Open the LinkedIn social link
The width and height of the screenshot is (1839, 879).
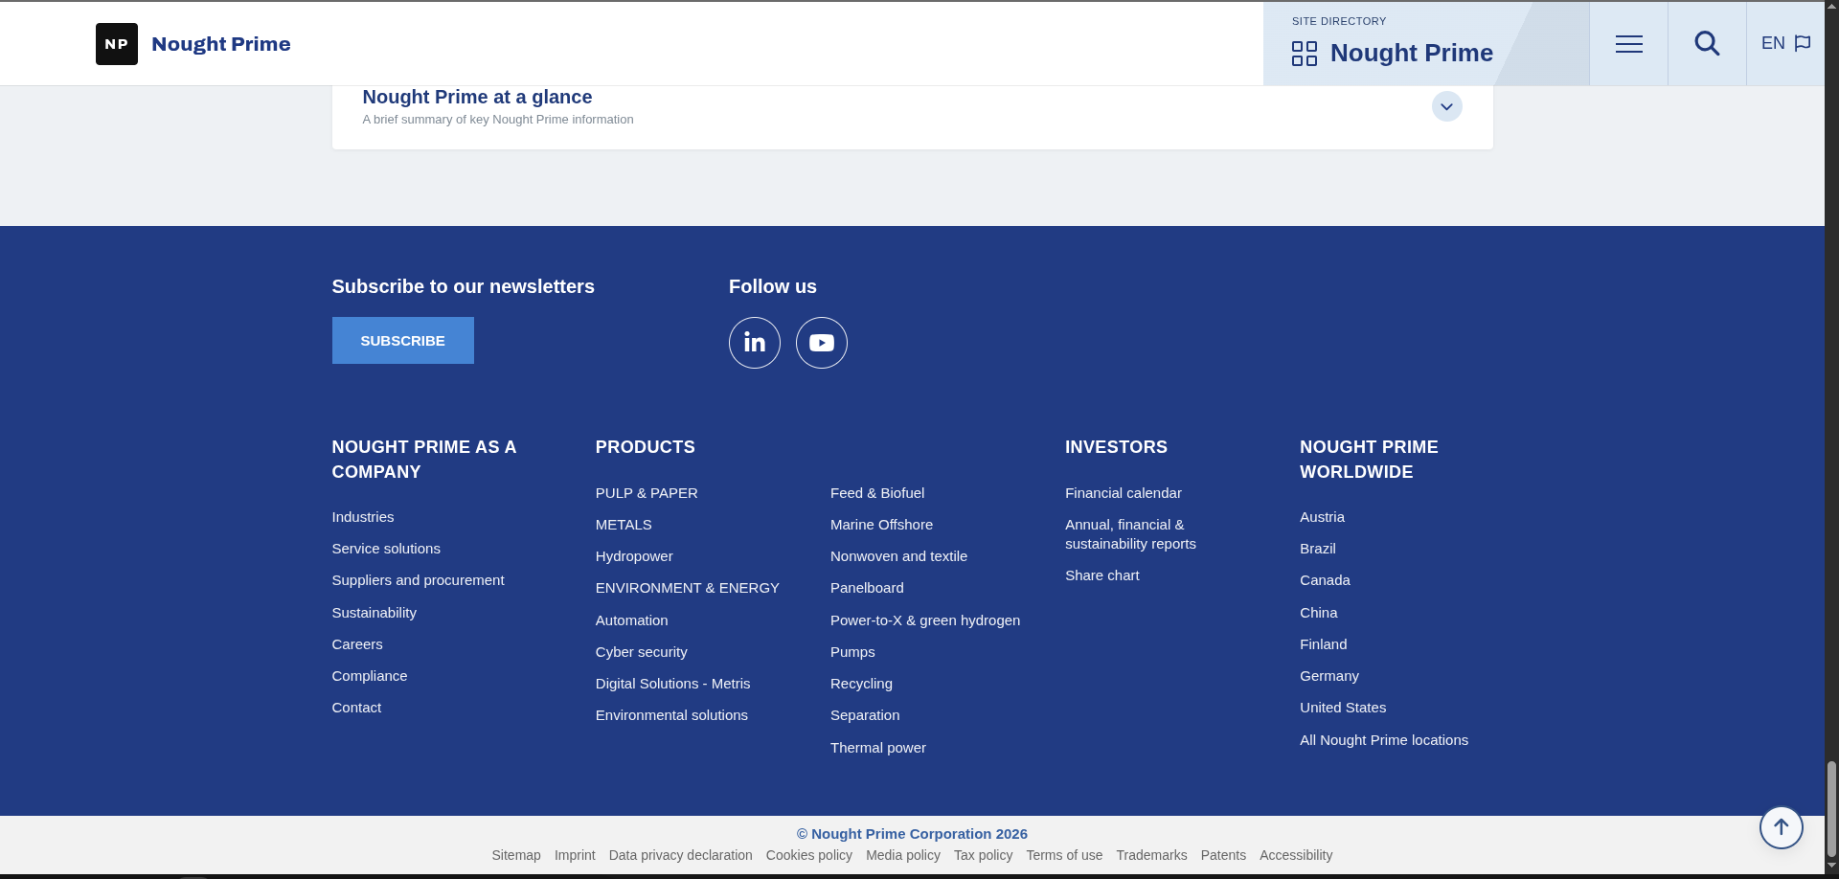click(755, 343)
